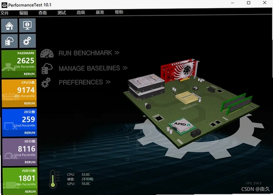273x195 pixels.
Task: Open the CPU score 9174 tile
Action: coord(19,93)
